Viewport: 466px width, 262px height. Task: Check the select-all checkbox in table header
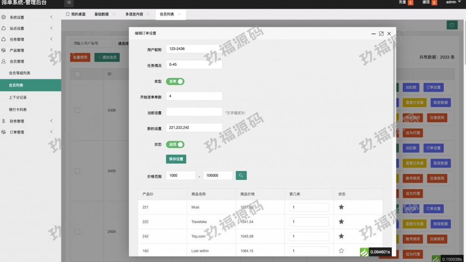pyautogui.click(x=77, y=74)
